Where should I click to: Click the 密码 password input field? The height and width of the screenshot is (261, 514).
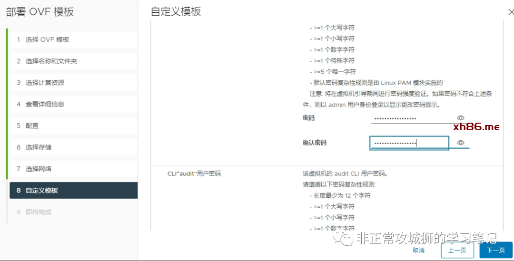point(412,118)
